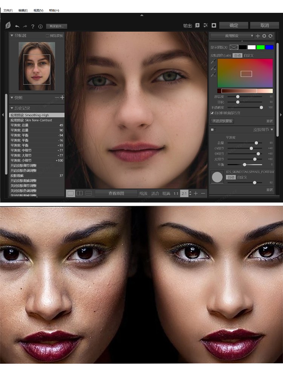This screenshot has height=366, width=283.
Task: Click the 确定 button
Action: point(234,25)
